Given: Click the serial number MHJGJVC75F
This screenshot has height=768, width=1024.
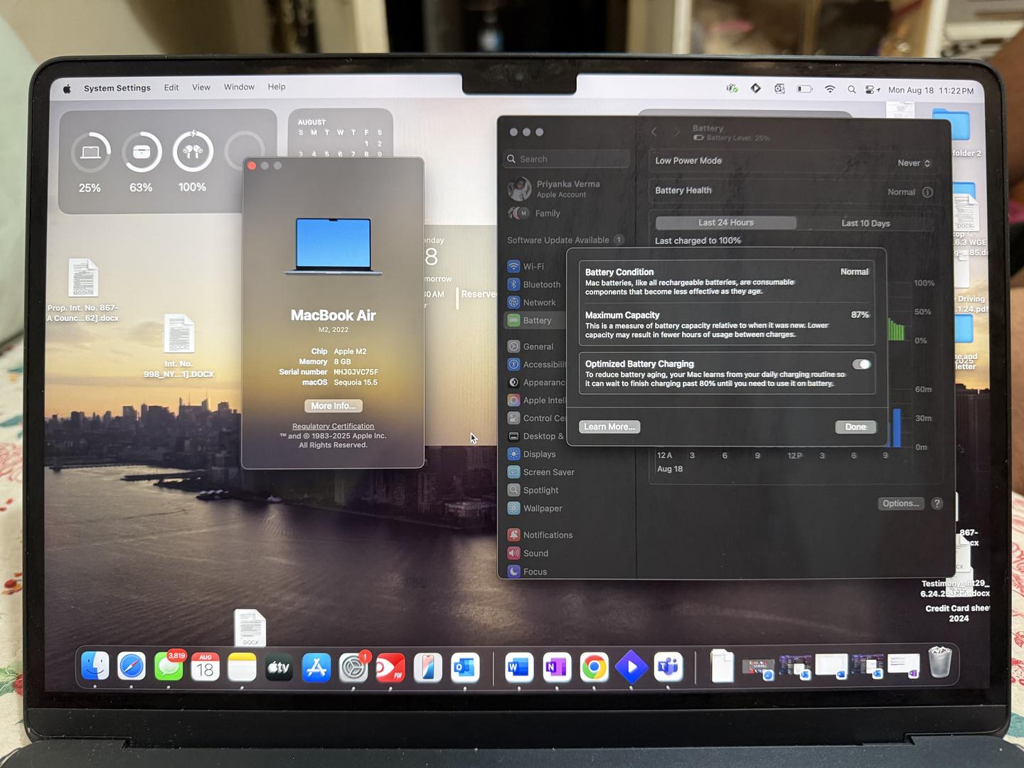Looking at the screenshot, I should [356, 372].
